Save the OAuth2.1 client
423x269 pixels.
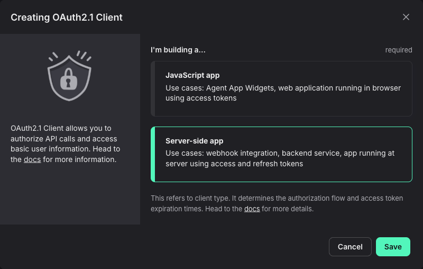393,247
